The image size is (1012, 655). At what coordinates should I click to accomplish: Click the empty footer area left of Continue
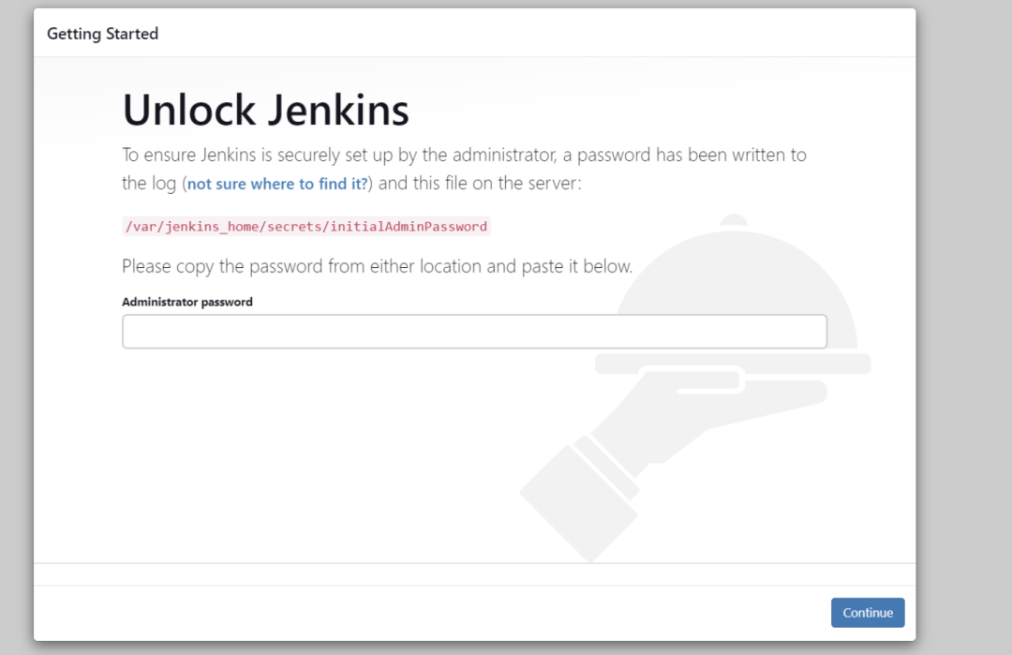422,613
